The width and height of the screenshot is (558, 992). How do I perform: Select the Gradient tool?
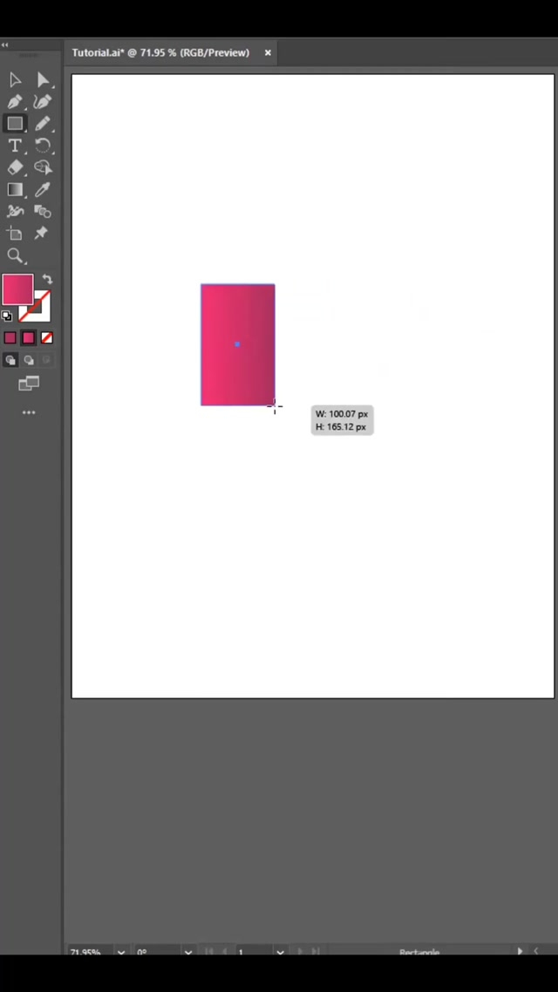pyautogui.click(x=15, y=189)
